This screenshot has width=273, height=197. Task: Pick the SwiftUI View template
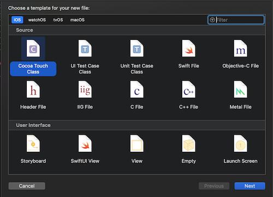tap(85, 149)
